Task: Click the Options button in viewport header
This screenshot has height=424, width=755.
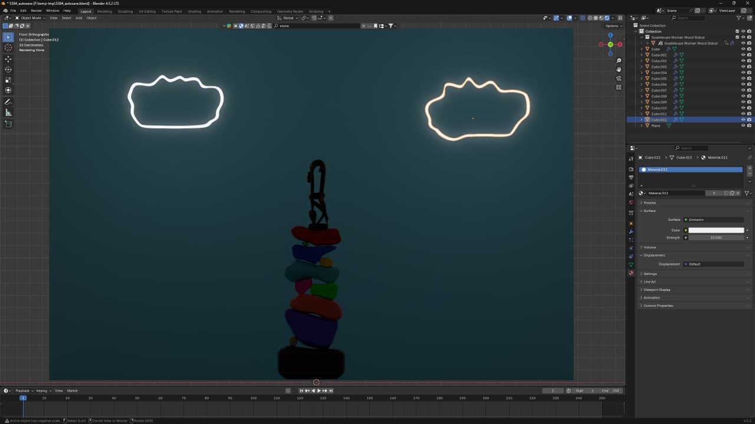Action: pyautogui.click(x=612, y=26)
